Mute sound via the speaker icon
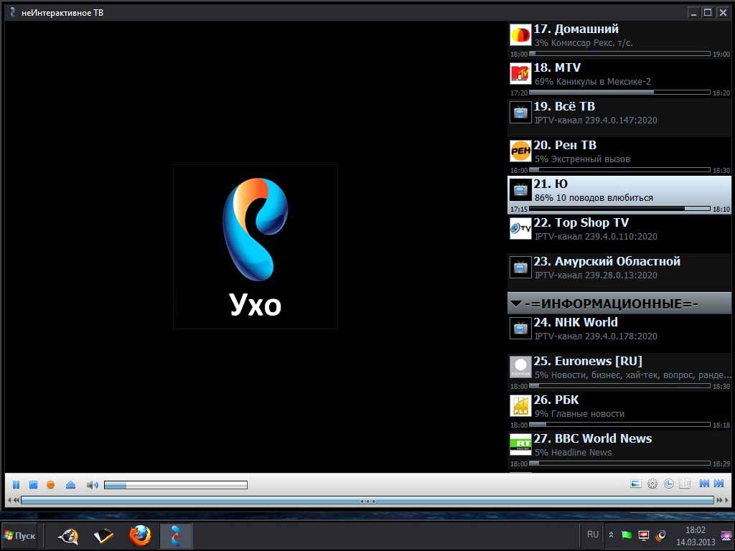 pyautogui.click(x=93, y=485)
